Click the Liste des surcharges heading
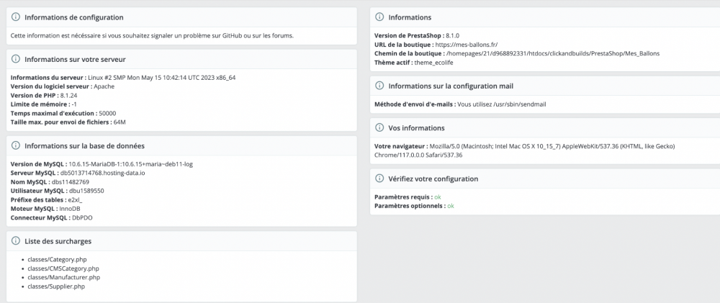 (x=58, y=241)
